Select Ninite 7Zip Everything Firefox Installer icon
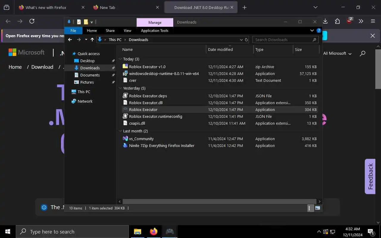 [125, 145]
